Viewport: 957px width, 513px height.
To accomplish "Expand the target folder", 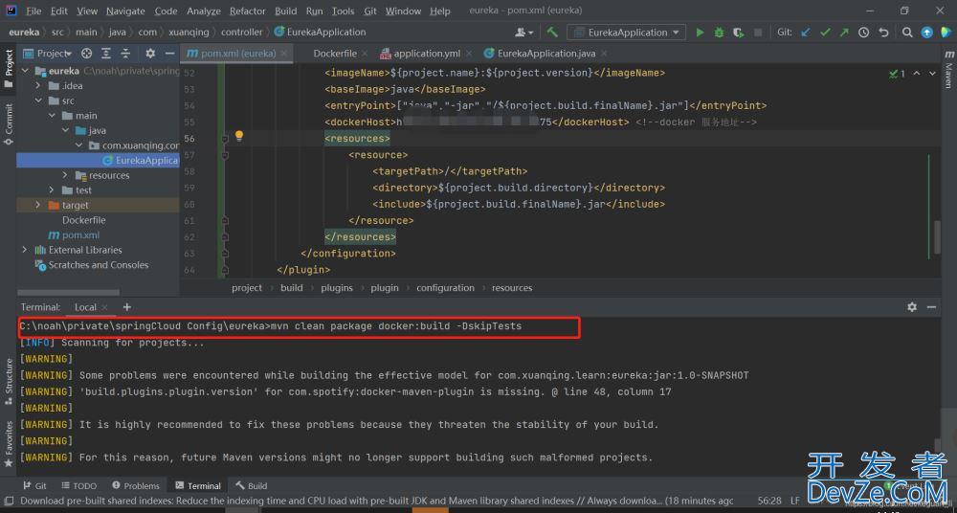I will [x=38, y=205].
